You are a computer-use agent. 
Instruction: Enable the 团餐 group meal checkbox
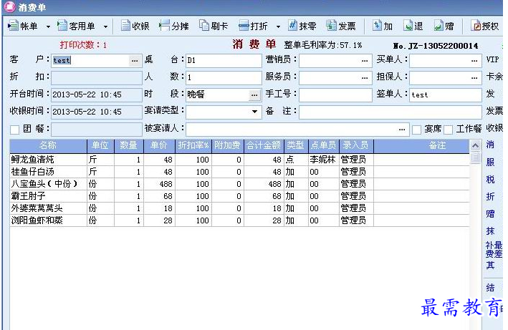coord(15,130)
